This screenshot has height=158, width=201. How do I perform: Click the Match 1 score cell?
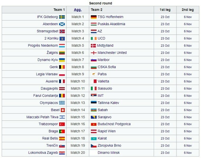[78, 17]
